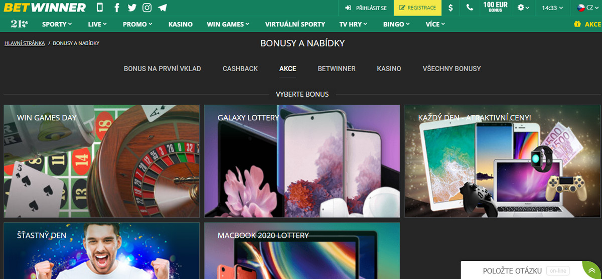Select the Kasino bonus tab
Screen dimensions: 602x279
(389, 69)
